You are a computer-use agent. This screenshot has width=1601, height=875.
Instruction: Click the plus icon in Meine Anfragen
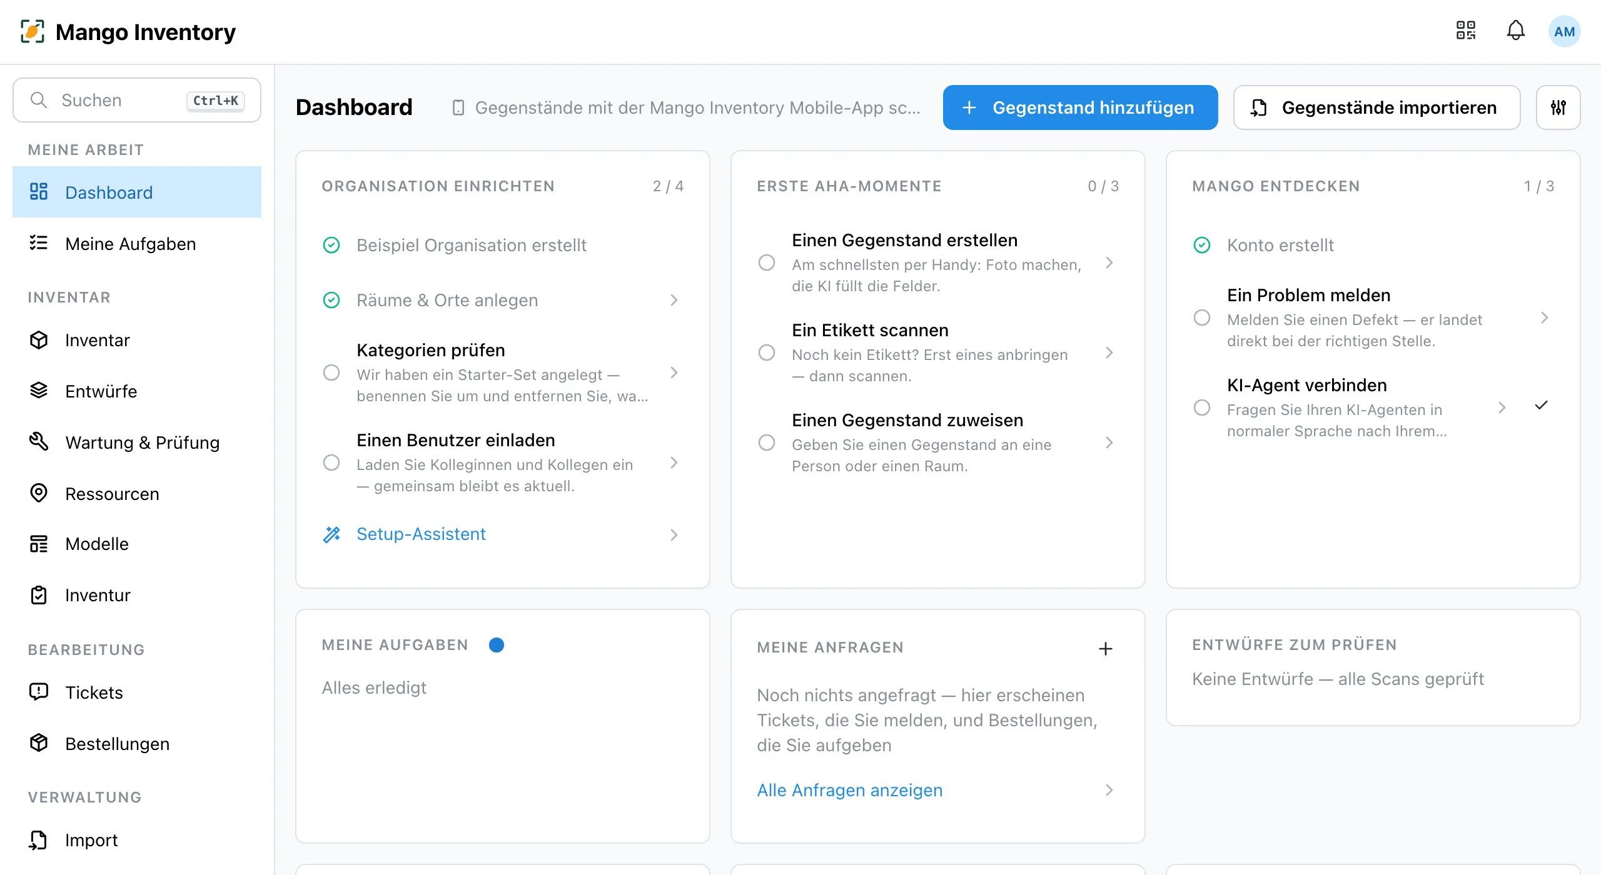click(x=1106, y=649)
